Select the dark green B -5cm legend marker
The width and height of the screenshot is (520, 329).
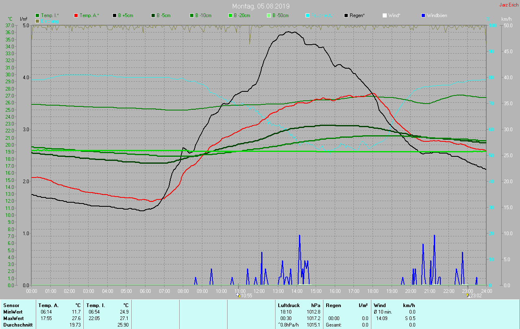pyautogui.click(x=153, y=15)
